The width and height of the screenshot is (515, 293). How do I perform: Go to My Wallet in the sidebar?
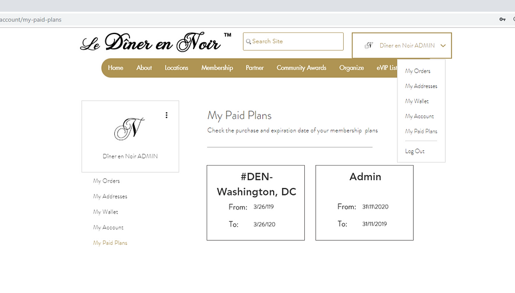(105, 212)
